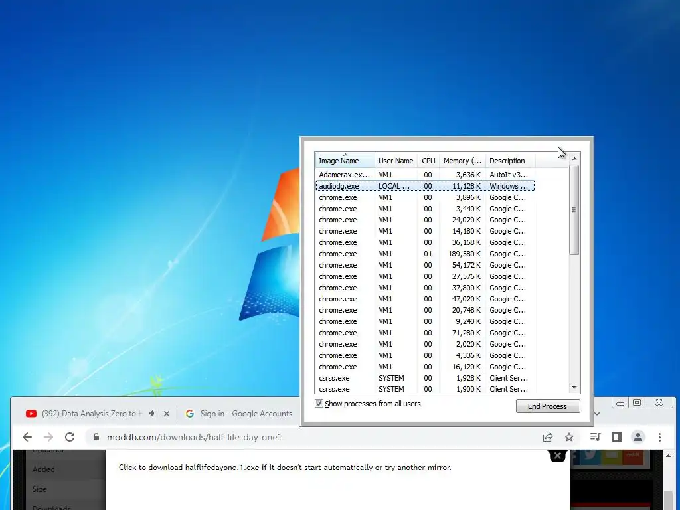680x510 pixels.
Task: Reload the moddb page in Chrome
Action: (70, 437)
